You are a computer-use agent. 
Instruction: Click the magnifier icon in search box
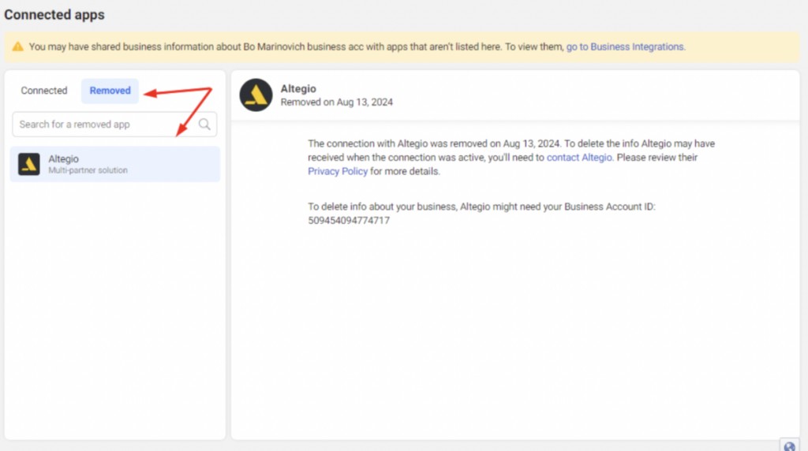204,124
